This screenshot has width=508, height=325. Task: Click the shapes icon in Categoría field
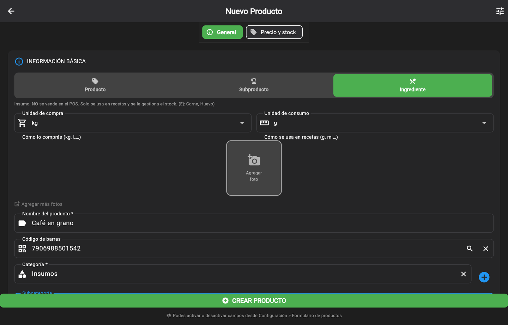point(22,274)
